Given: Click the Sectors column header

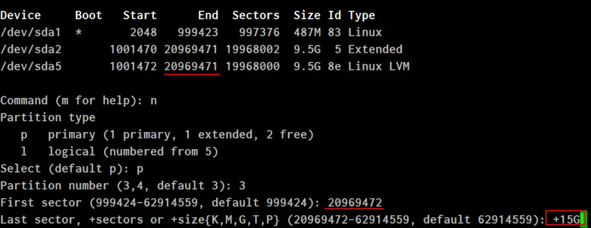Looking at the screenshot, I should point(256,15).
